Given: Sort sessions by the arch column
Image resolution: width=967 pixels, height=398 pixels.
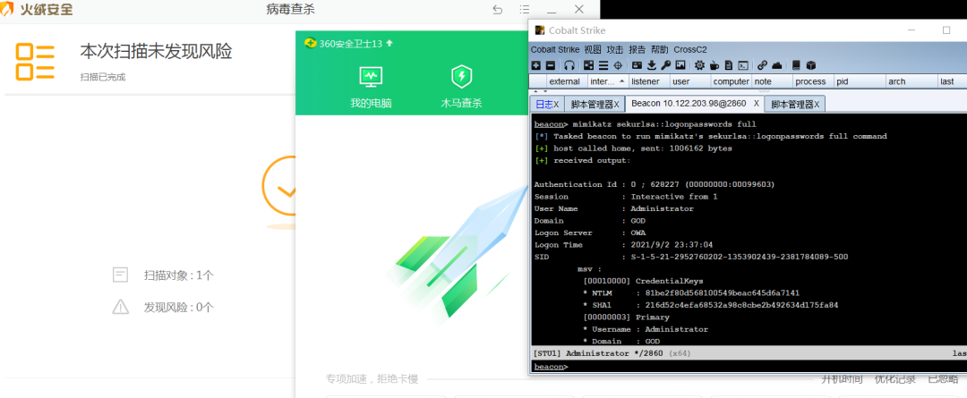Looking at the screenshot, I should pos(911,81).
